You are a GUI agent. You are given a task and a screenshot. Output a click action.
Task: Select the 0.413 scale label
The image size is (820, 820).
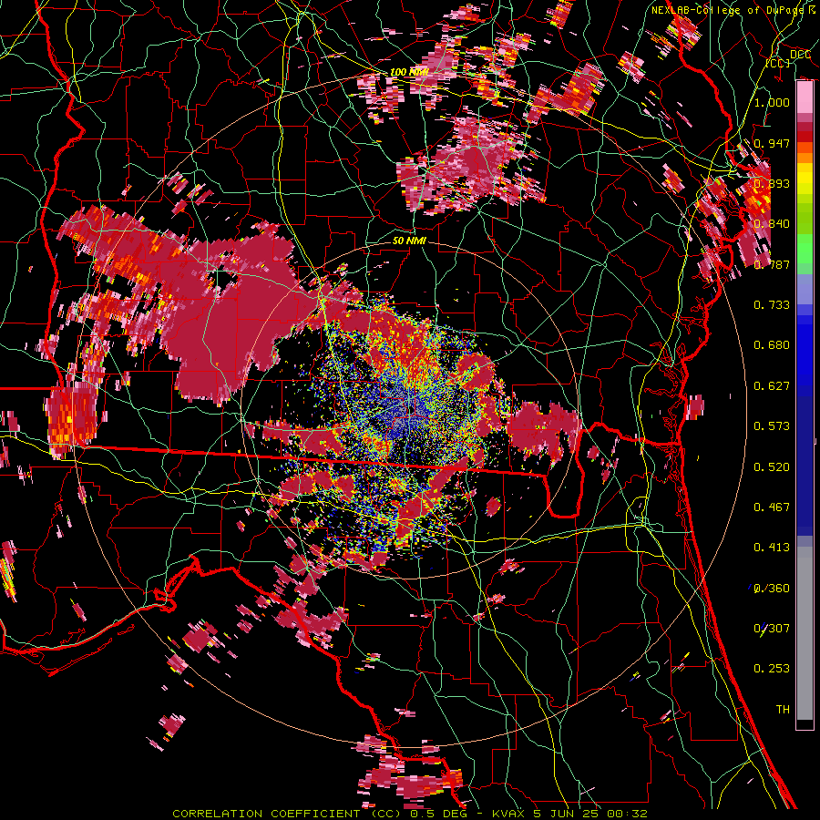(x=772, y=548)
